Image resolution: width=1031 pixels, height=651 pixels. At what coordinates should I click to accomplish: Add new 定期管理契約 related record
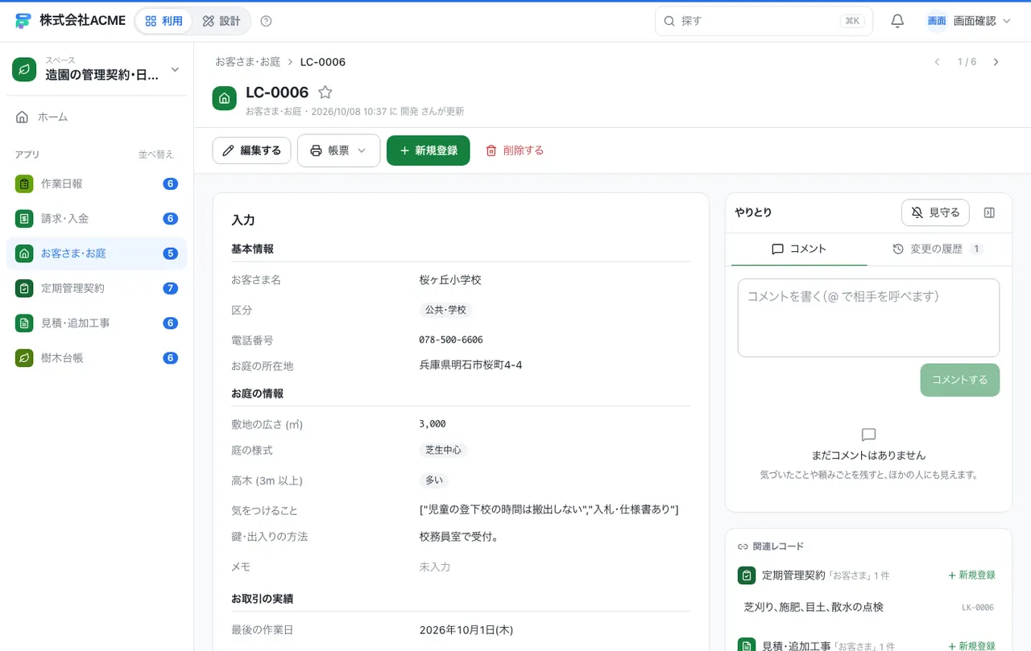(x=971, y=575)
